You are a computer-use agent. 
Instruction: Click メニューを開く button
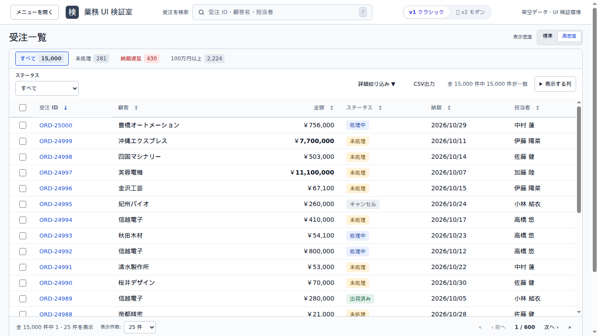(x=35, y=12)
